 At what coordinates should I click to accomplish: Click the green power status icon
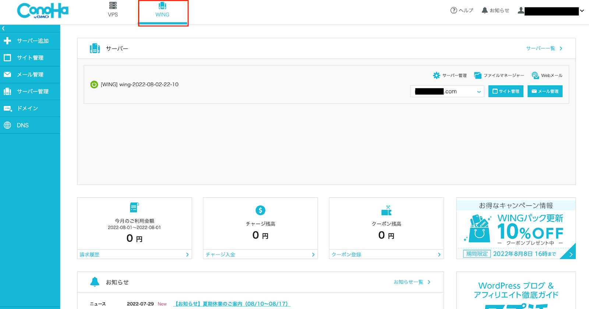[94, 84]
